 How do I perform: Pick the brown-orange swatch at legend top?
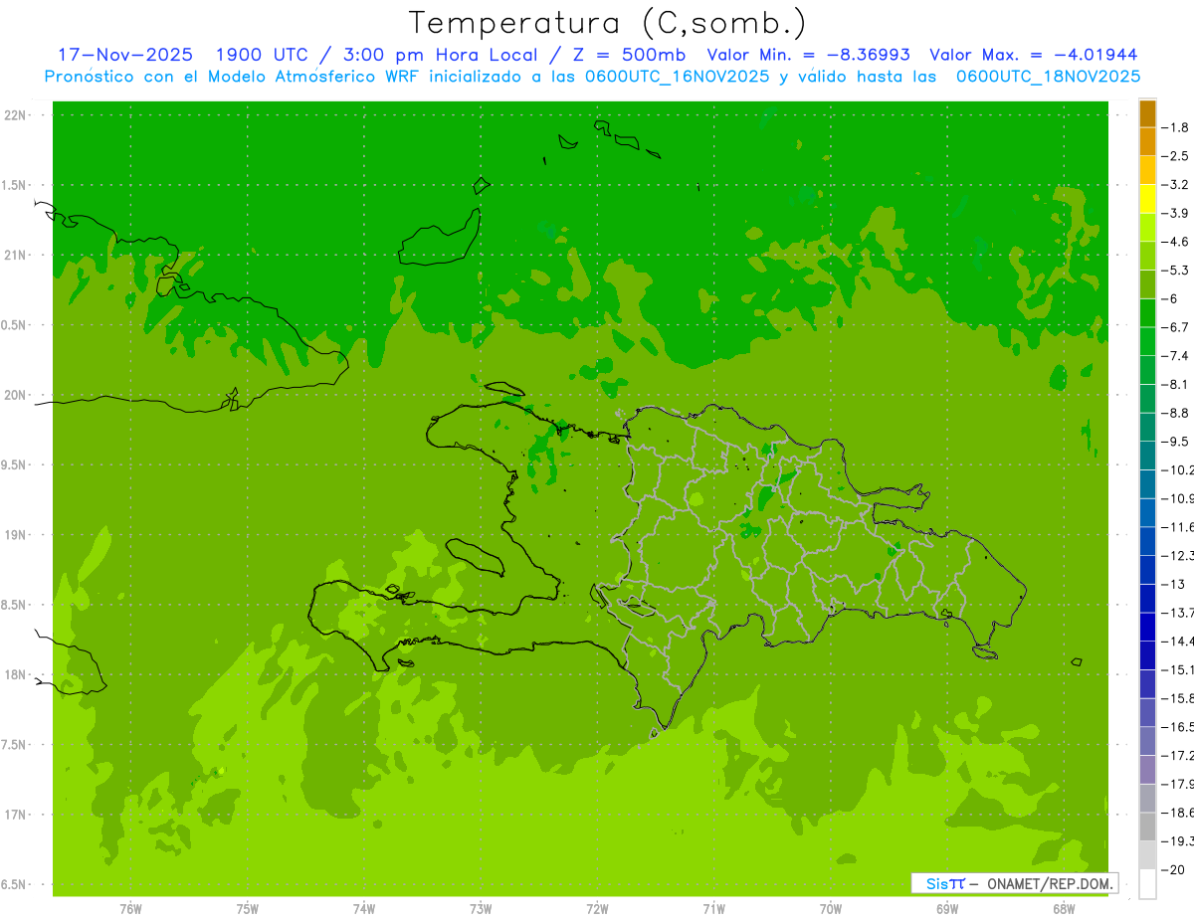tap(1147, 113)
